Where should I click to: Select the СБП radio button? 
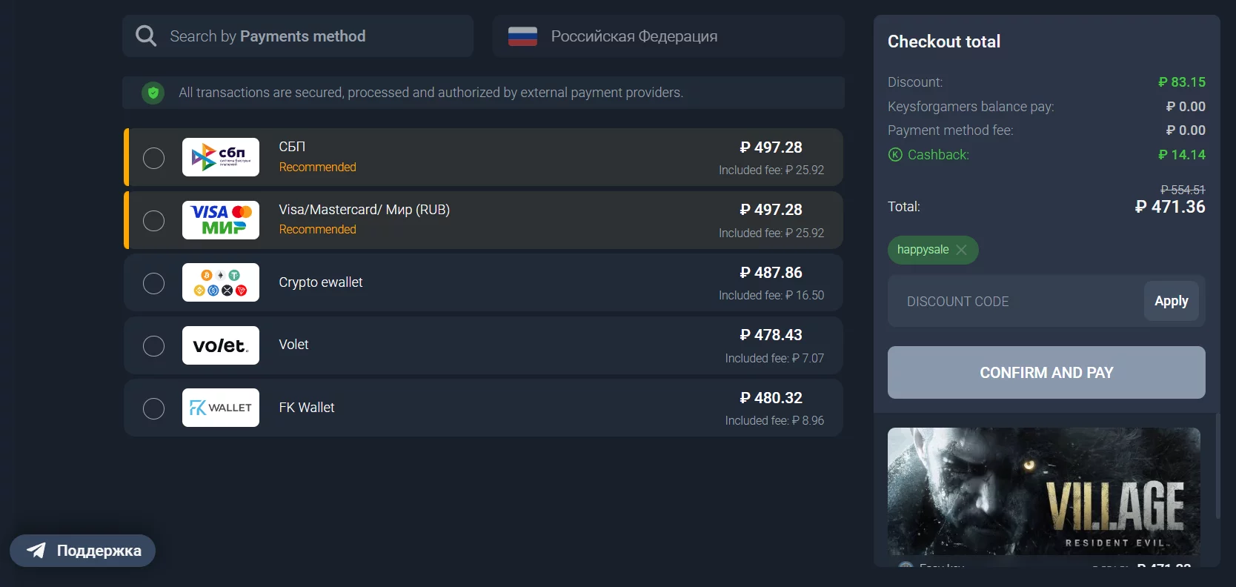[x=153, y=158]
